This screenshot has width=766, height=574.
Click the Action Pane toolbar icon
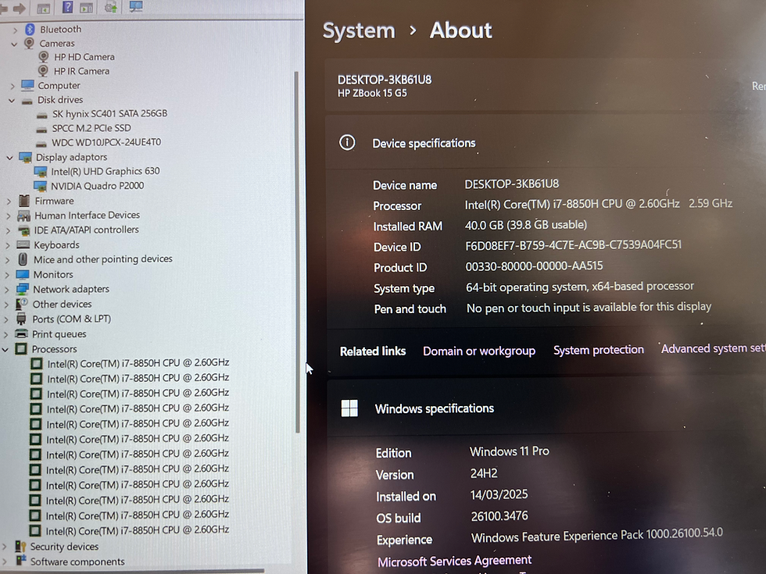(x=87, y=8)
